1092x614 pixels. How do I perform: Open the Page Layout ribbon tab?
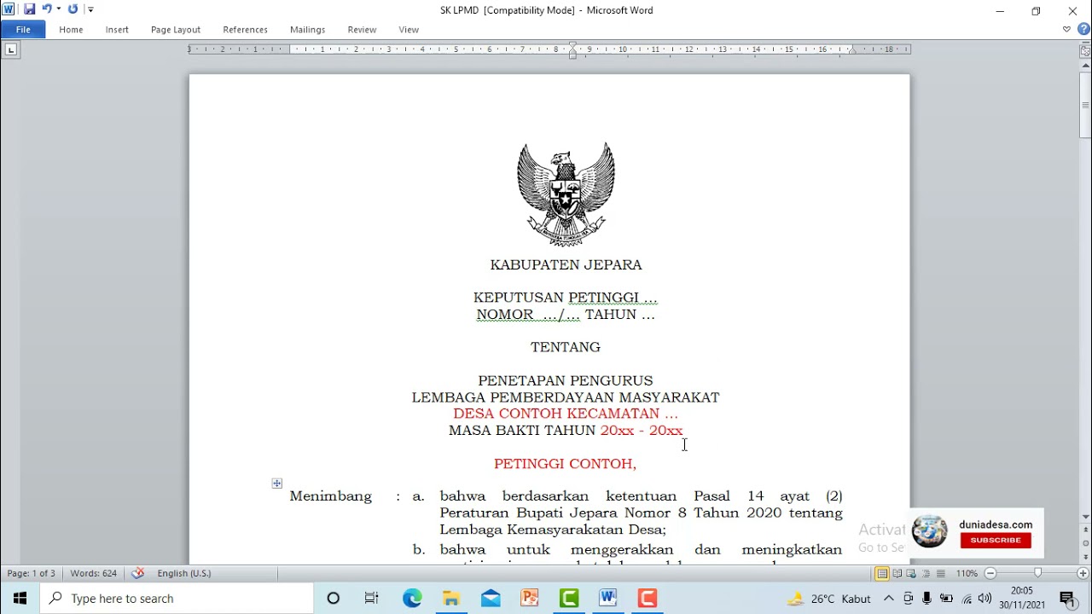(176, 29)
